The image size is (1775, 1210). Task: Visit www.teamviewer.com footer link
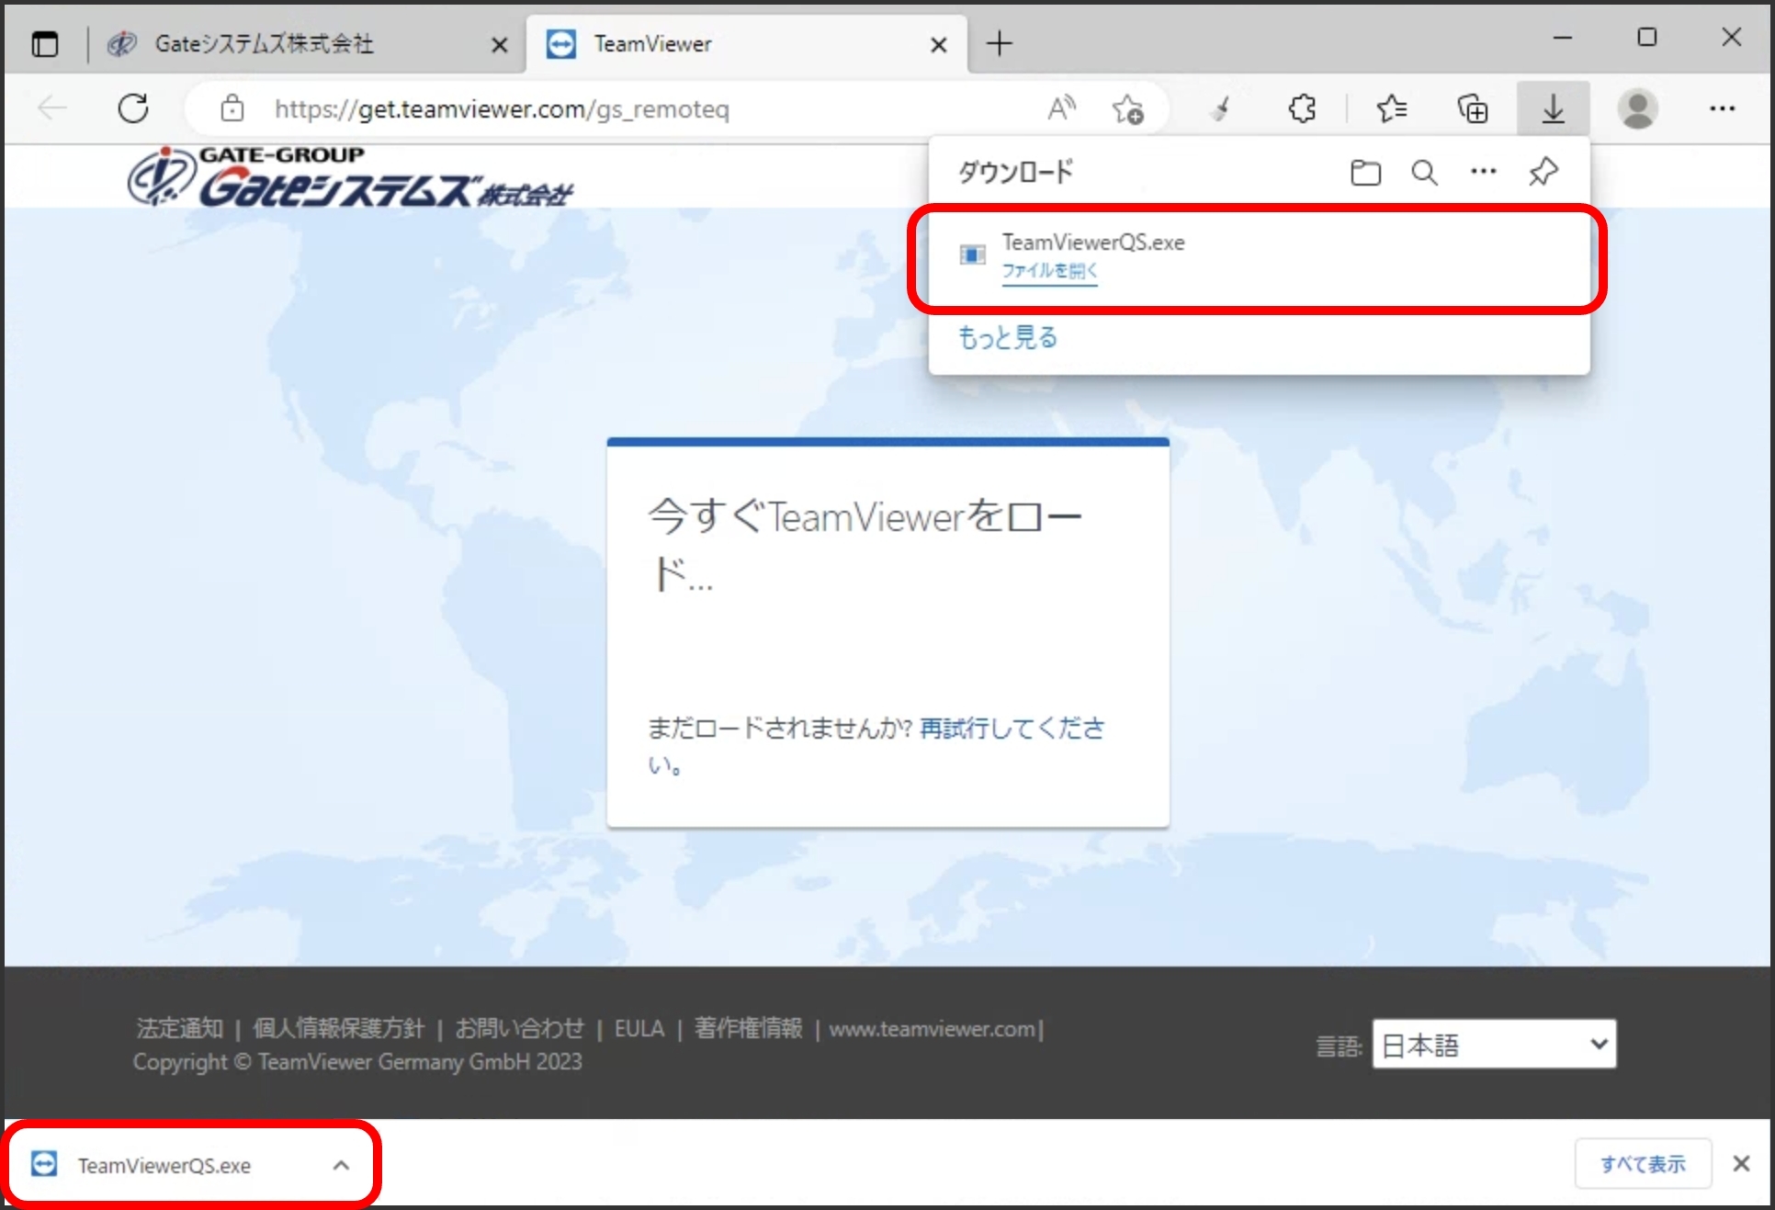point(932,1029)
